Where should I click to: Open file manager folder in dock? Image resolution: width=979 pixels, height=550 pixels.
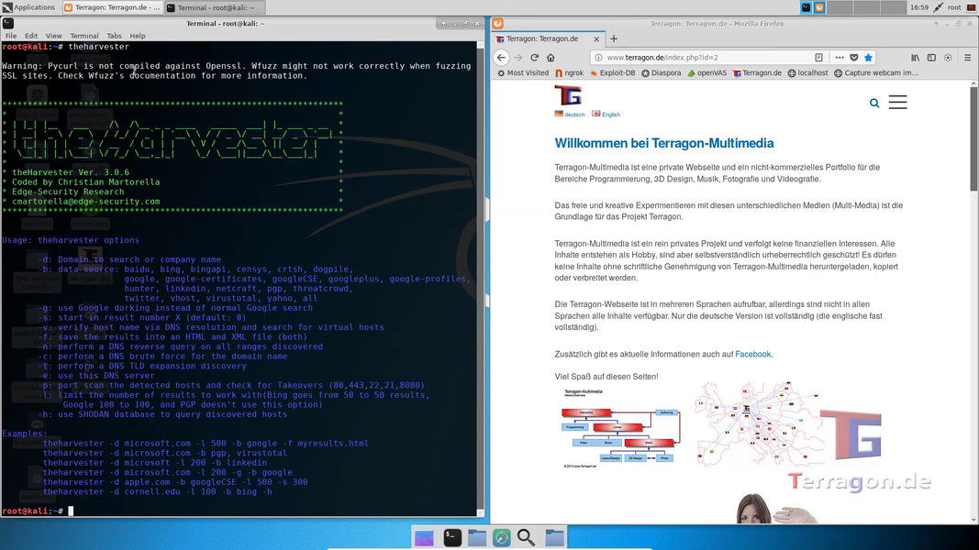[477, 537]
